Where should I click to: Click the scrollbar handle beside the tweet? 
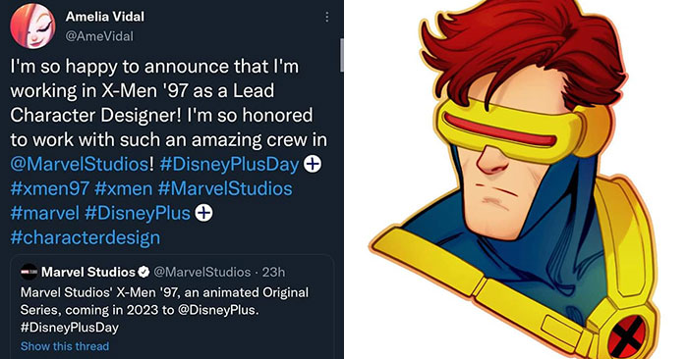coord(342,55)
